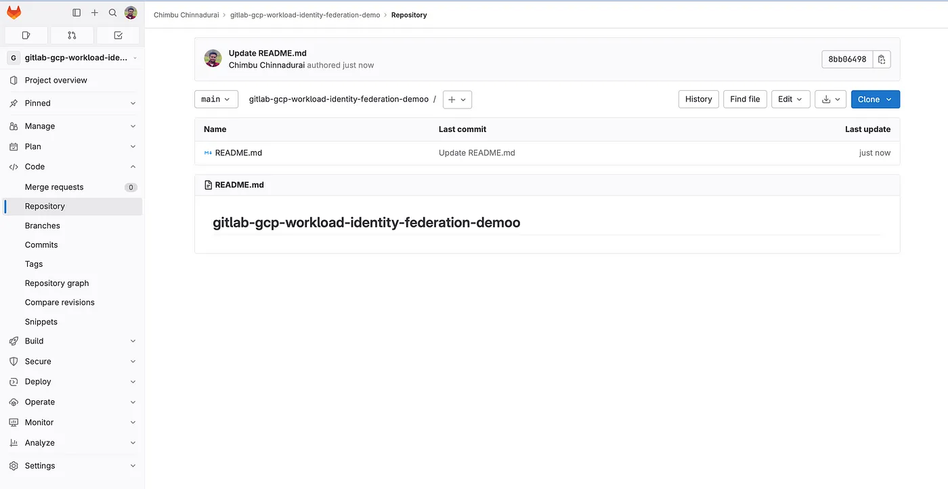The width and height of the screenshot is (948, 489).
Task: Expand the Analyze section chevron
Action: point(133,442)
